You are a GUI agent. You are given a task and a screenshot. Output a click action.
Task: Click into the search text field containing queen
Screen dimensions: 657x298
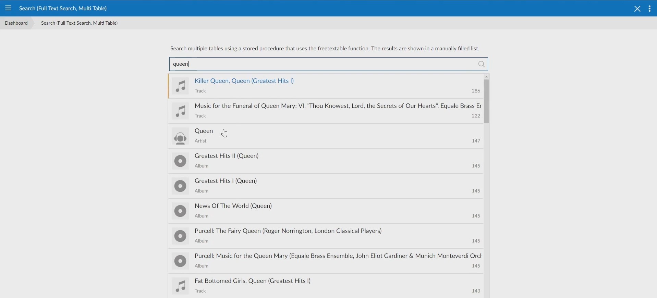coord(322,64)
